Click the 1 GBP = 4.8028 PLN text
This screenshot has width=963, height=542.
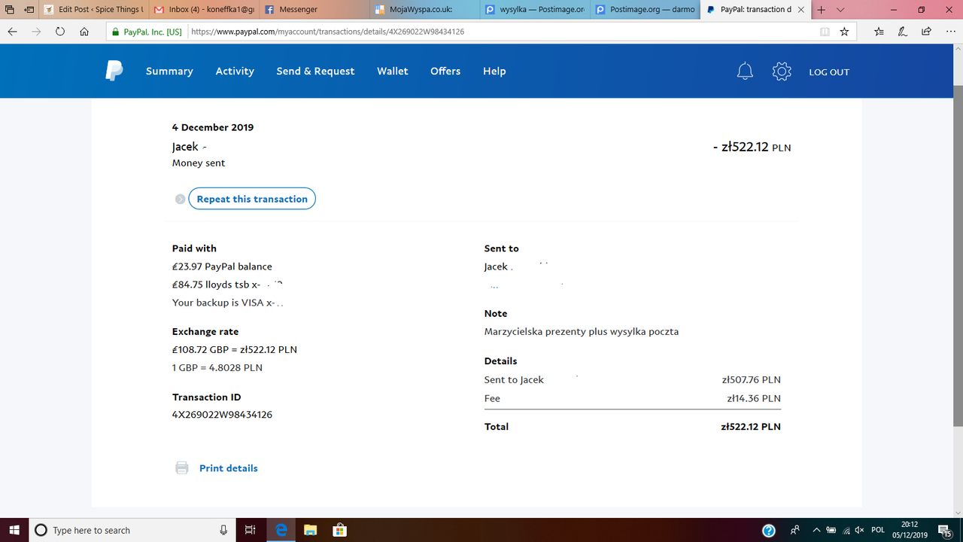pos(217,367)
